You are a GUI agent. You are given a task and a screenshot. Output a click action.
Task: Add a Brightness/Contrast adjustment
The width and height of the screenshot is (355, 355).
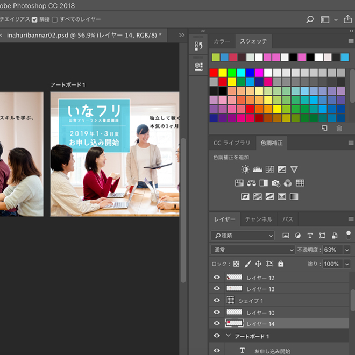[245, 169]
